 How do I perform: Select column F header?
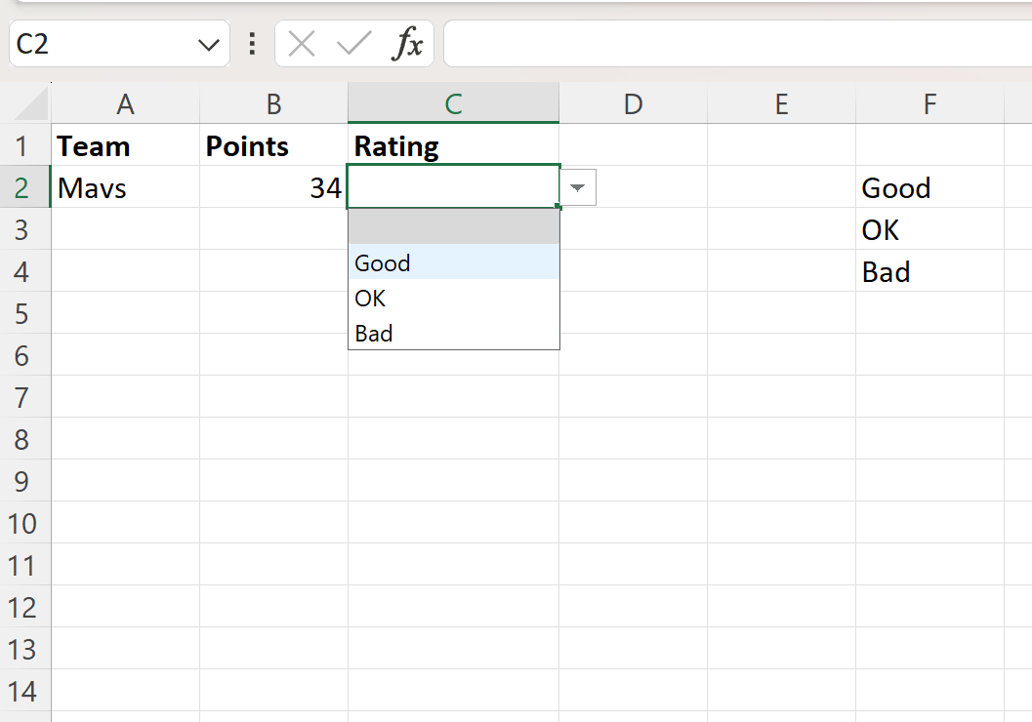(929, 102)
